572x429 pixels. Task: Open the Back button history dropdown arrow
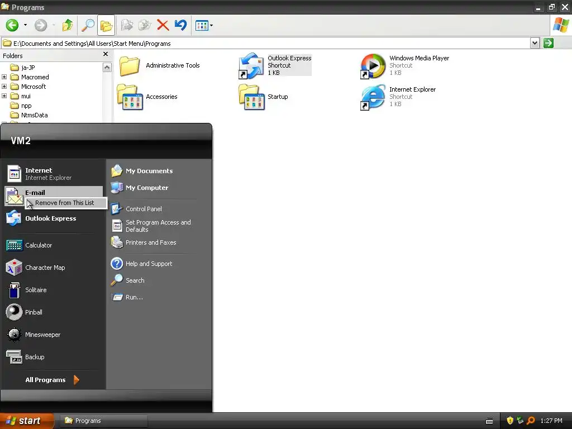tap(25, 25)
